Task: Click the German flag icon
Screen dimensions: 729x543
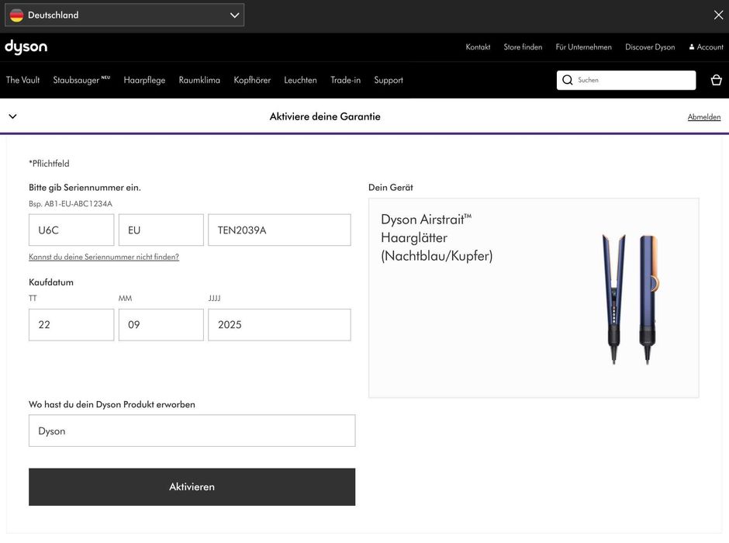Action: coord(16,15)
